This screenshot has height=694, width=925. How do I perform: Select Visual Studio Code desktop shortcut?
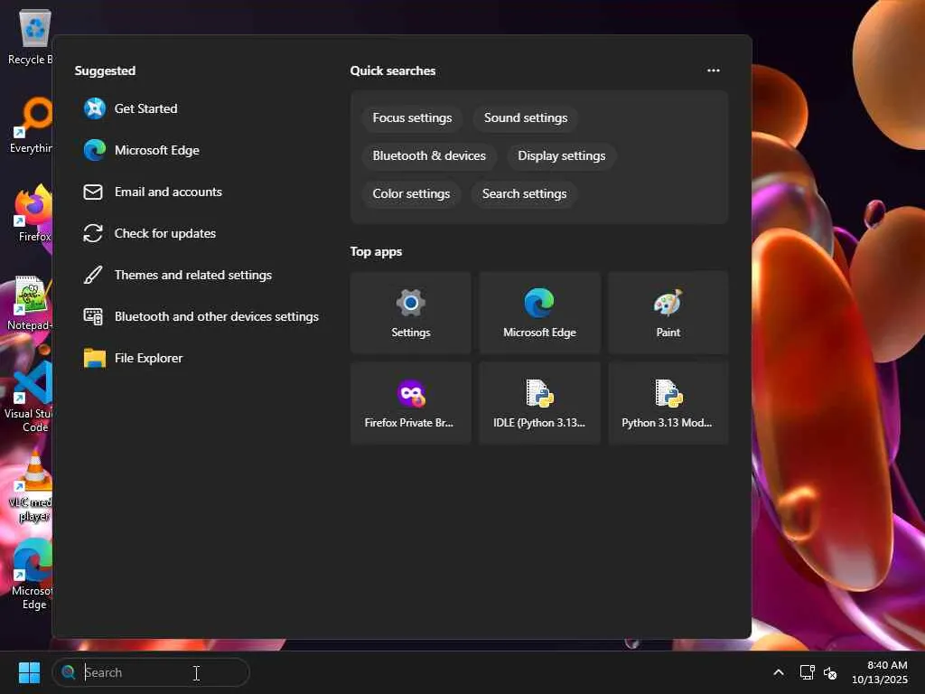click(x=28, y=397)
